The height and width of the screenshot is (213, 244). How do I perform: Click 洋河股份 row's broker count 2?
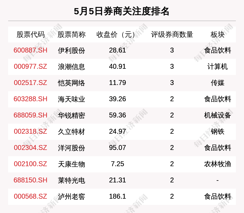[x=172, y=148]
